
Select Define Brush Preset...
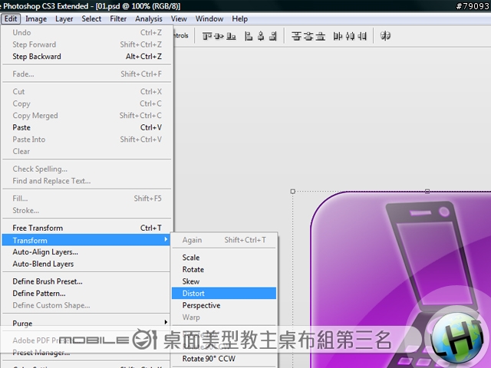pos(86,281)
